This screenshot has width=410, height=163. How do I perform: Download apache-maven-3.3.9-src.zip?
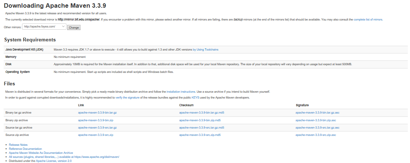pyautogui.click(x=96, y=135)
